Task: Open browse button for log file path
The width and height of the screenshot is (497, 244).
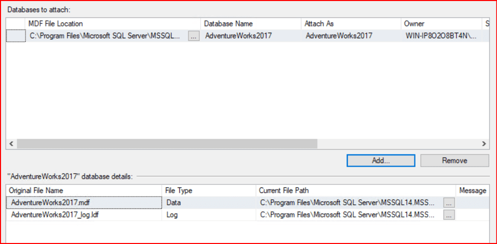Action: (x=449, y=215)
